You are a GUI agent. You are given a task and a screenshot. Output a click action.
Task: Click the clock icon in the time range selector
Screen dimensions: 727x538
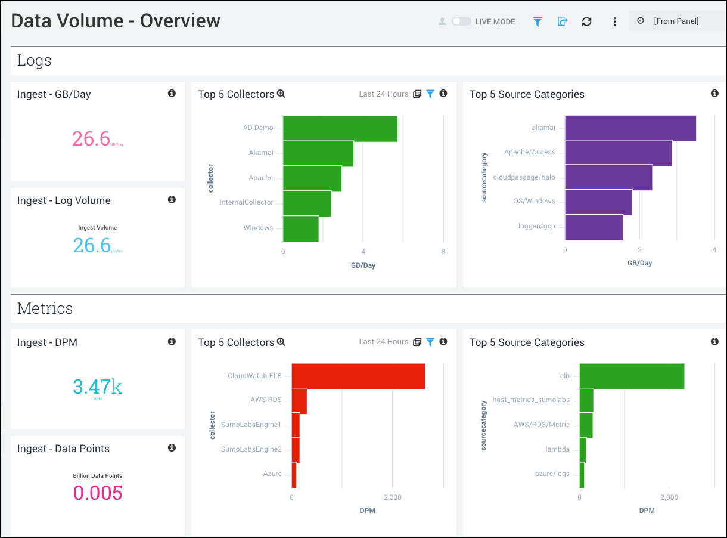tap(641, 21)
